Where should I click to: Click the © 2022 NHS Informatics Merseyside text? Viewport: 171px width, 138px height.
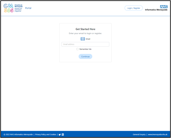click(18, 135)
